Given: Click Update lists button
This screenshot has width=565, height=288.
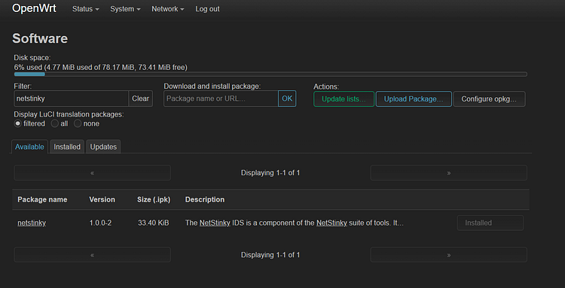Looking at the screenshot, I should [344, 99].
